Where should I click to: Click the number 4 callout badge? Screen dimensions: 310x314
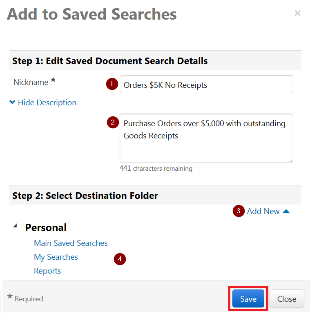point(119,258)
